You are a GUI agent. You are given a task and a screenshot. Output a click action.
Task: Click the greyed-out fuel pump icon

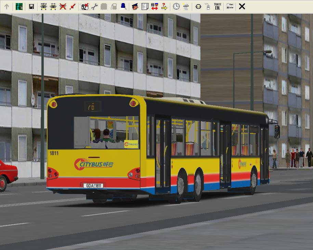tap(114, 6)
